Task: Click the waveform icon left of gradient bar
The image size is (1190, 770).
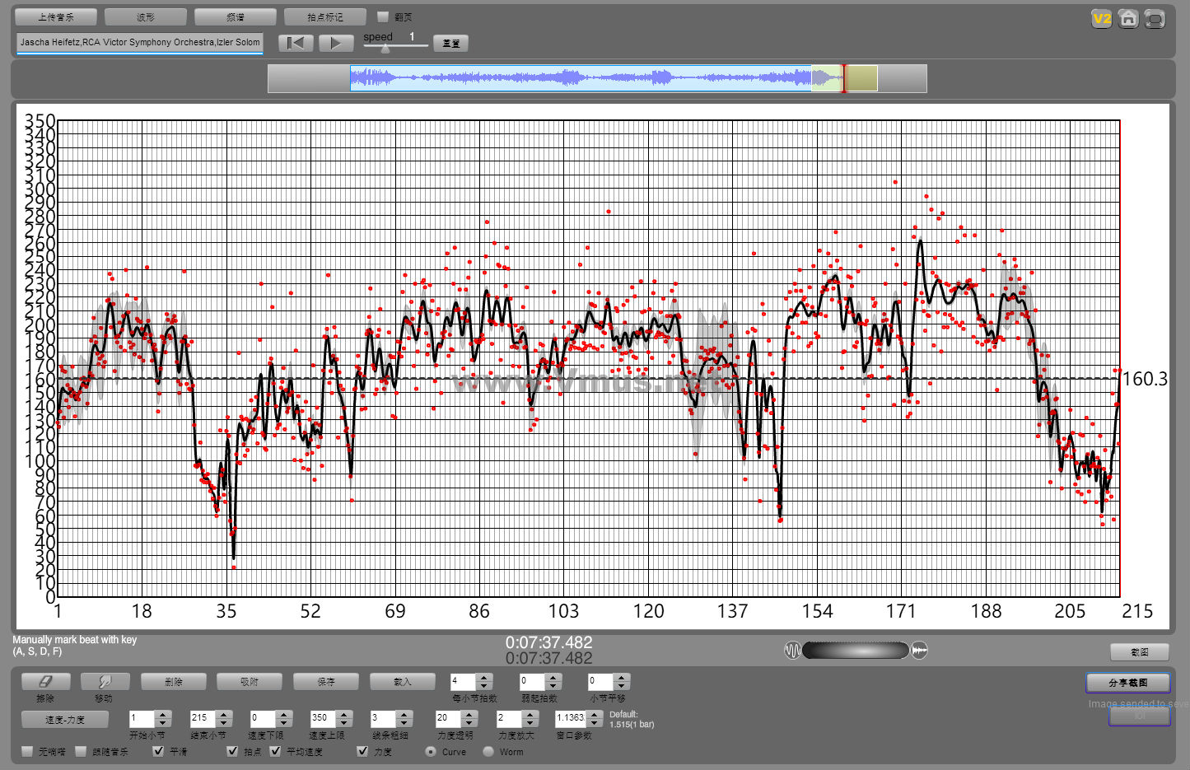Action: (x=792, y=651)
